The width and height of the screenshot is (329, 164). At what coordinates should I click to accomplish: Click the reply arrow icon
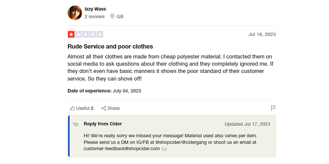click(76, 124)
